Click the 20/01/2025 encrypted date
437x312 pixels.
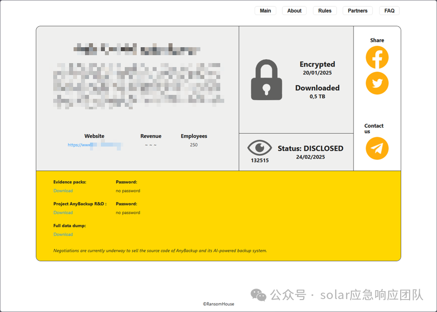pyautogui.click(x=317, y=73)
